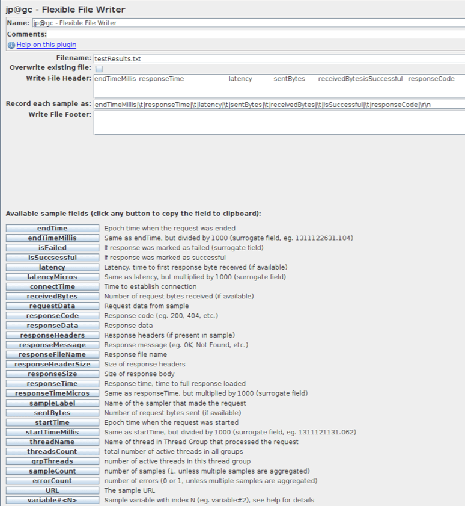Image resolution: width=465 pixels, height=506 pixels.
Task: Click into the Write File Footer area
Action: pyautogui.click(x=279, y=123)
